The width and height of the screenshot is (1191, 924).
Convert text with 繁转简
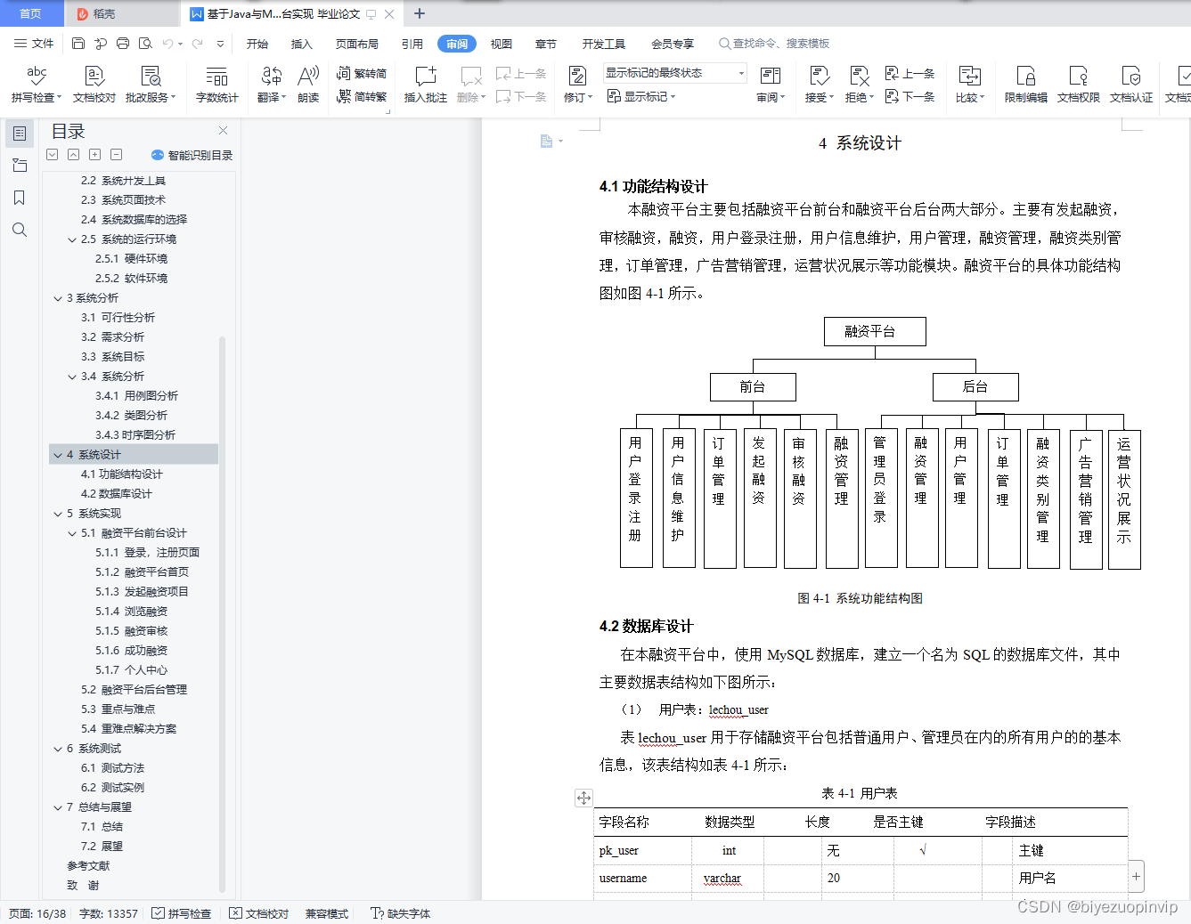(x=362, y=73)
